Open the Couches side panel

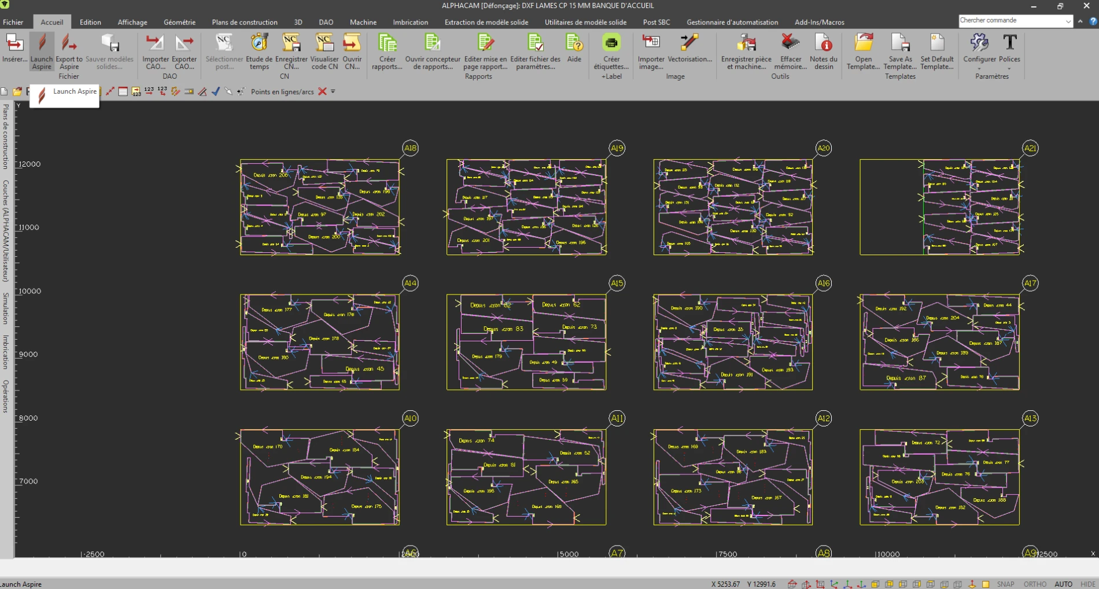6,230
